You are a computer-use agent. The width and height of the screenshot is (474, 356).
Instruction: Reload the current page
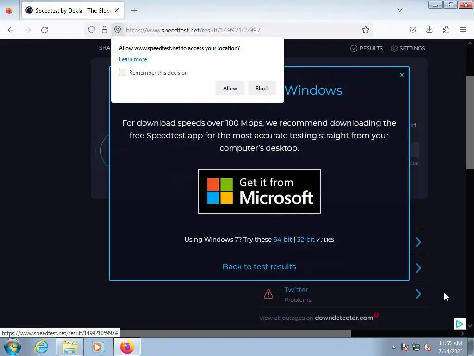[44, 30]
